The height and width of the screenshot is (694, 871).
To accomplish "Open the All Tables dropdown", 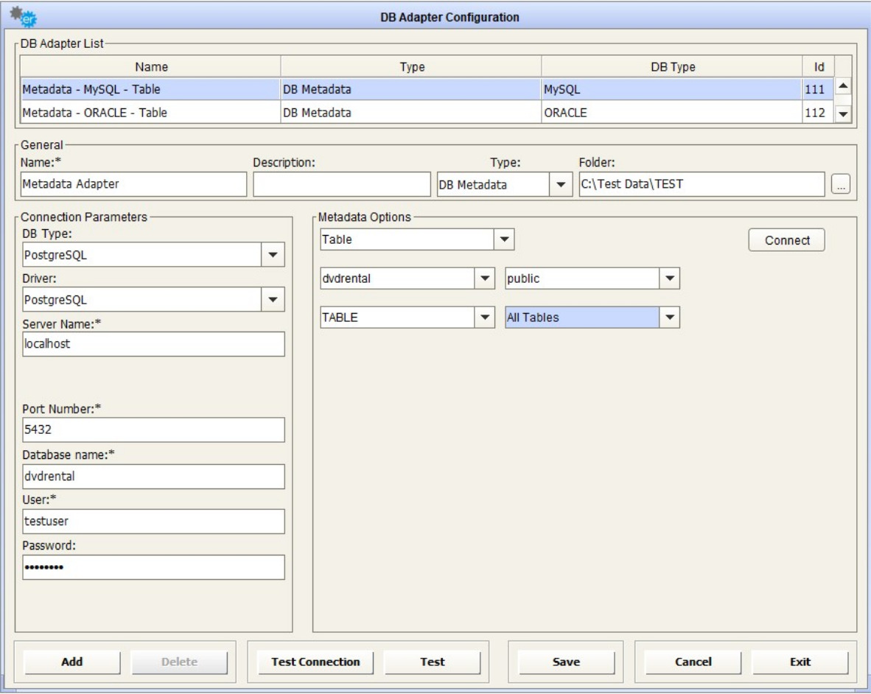I will [669, 318].
